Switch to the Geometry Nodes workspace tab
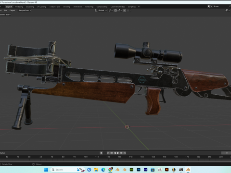Viewport: 231px width, 173px height. (x=117, y=7)
